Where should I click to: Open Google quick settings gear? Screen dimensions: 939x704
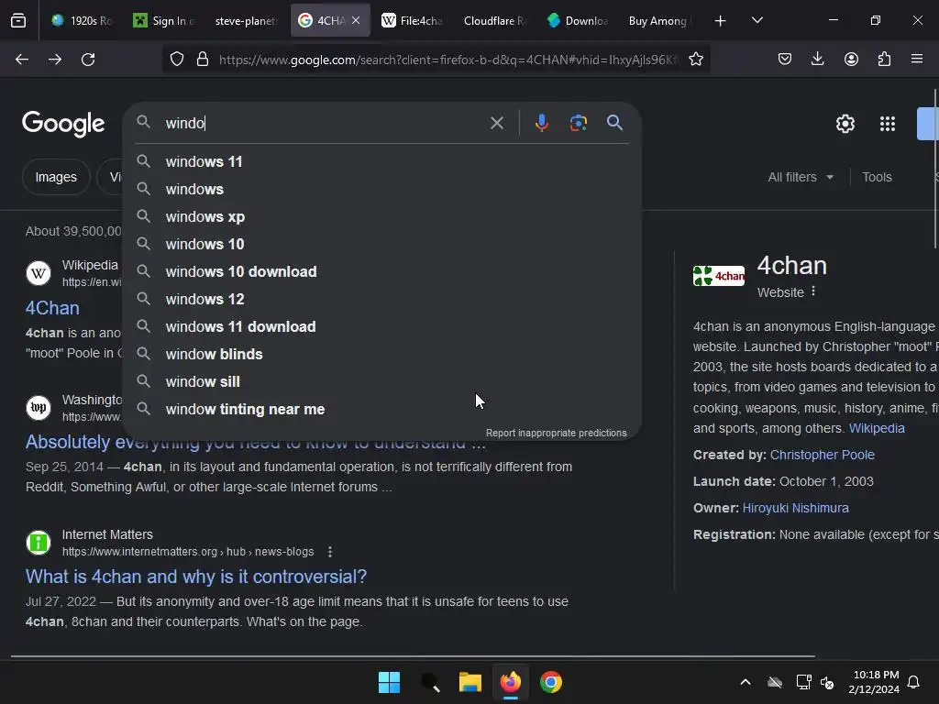(845, 124)
